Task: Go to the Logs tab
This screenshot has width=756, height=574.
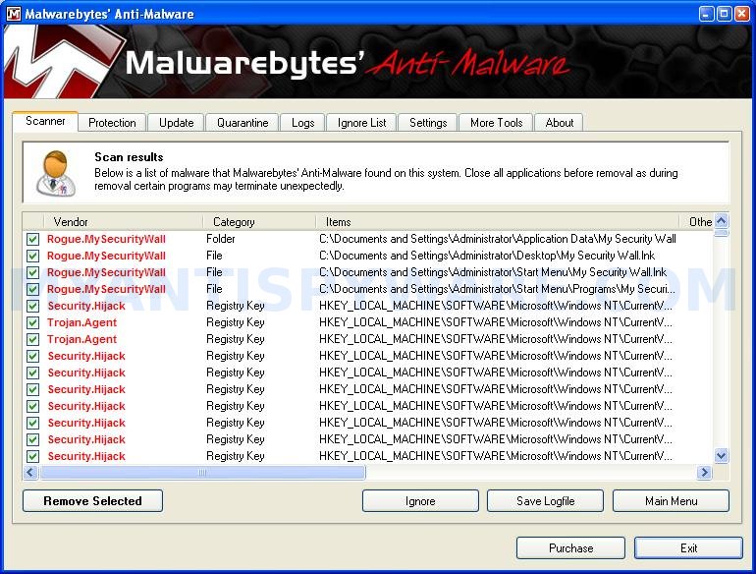Action: 302,123
